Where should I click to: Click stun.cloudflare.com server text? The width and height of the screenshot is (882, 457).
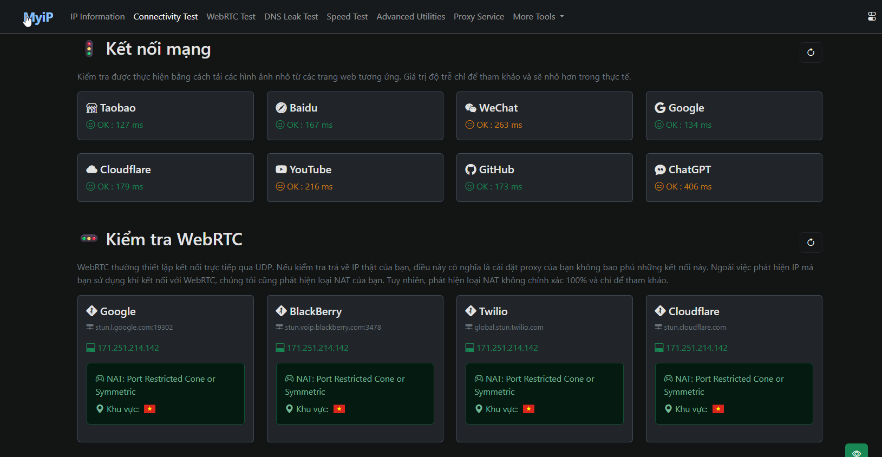coord(695,327)
